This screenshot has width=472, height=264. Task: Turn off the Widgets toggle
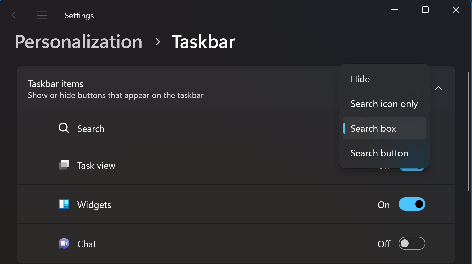click(412, 204)
